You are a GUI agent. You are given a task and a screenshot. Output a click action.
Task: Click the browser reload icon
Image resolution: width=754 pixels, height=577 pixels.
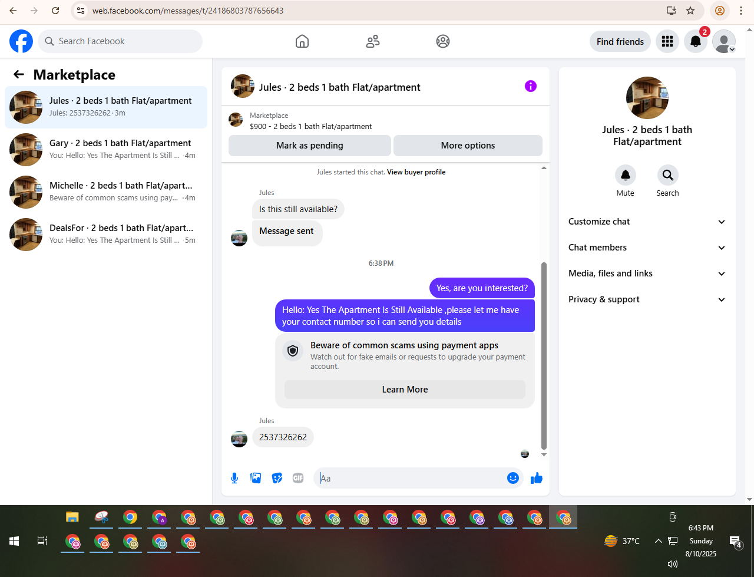click(55, 11)
